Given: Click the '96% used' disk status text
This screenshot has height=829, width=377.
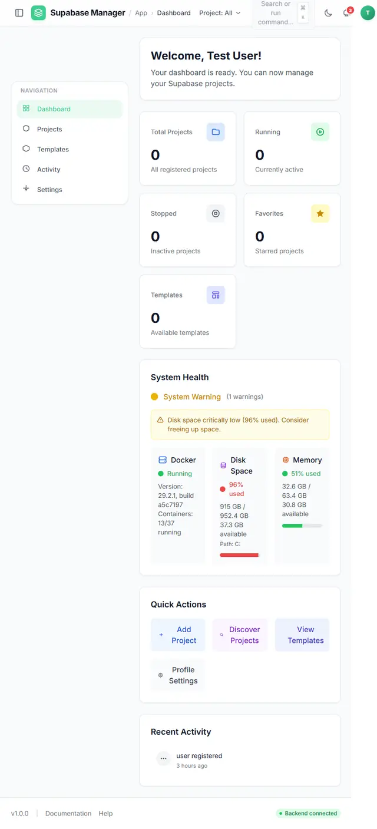Looking at the screenshot, I should (236, 489).
